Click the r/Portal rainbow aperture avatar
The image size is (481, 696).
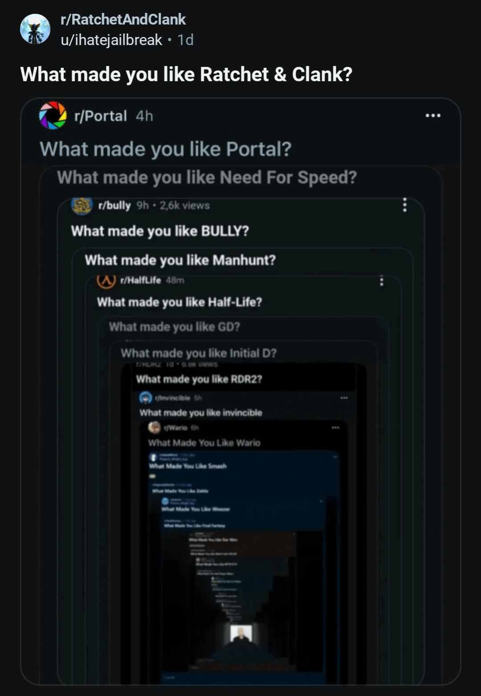click(x=53, y=115)
